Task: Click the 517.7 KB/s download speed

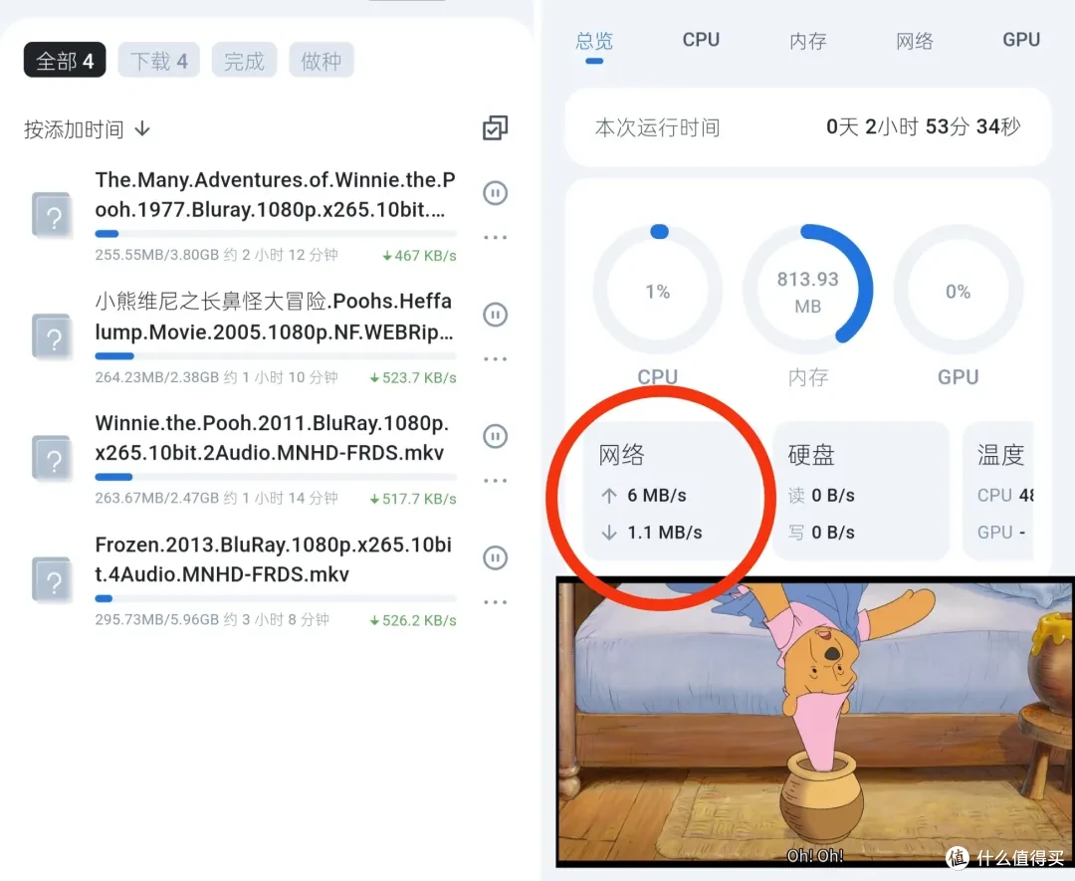Action: [413, 499]
